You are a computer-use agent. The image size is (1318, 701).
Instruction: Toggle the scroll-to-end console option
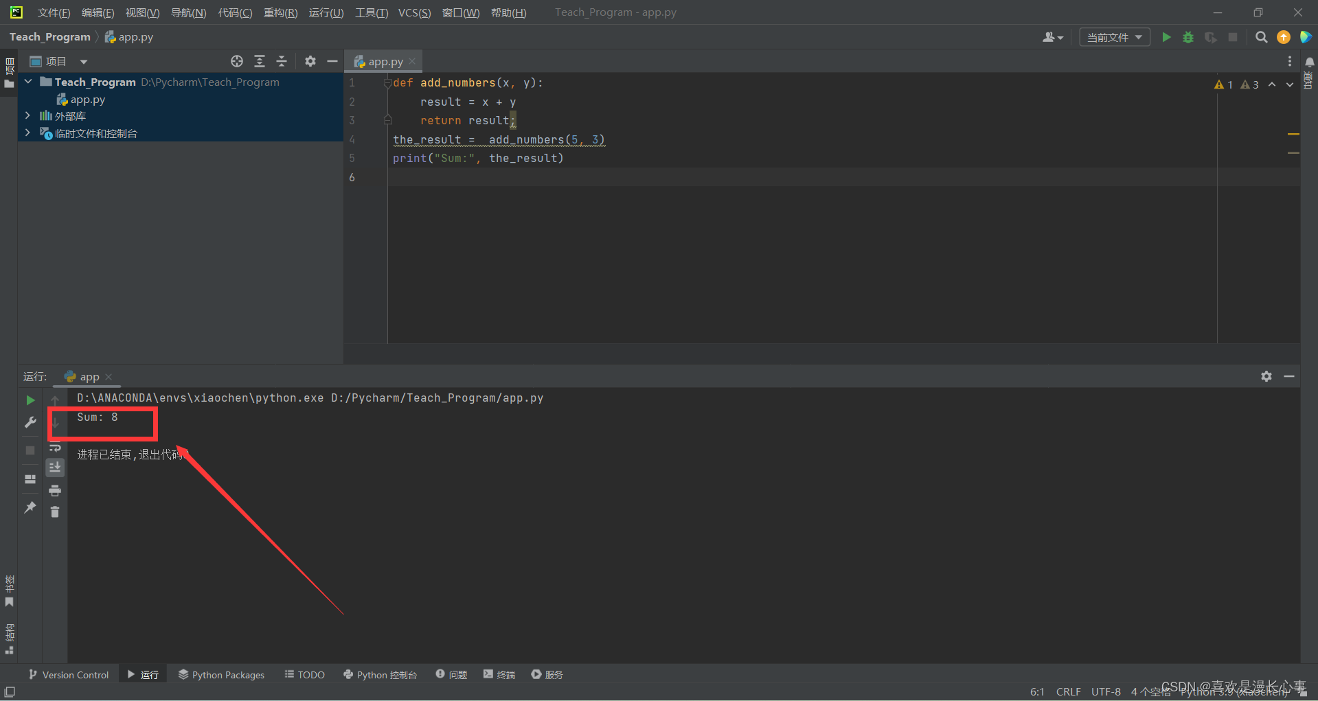(55, 468)
